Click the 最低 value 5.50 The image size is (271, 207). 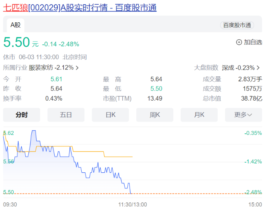click(x=156, y=89)
